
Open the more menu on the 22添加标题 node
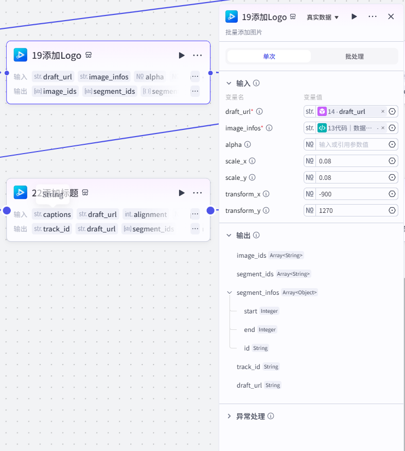(197, 193)
